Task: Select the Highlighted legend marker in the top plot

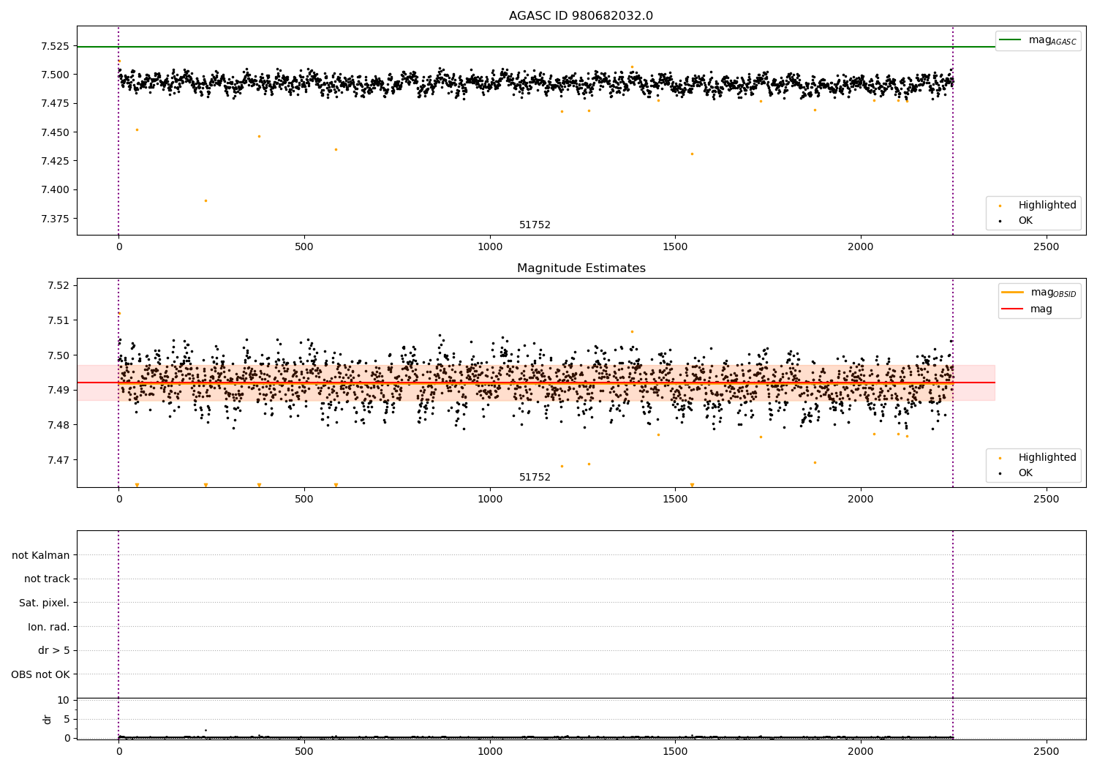Action: tap(1000, 206)
